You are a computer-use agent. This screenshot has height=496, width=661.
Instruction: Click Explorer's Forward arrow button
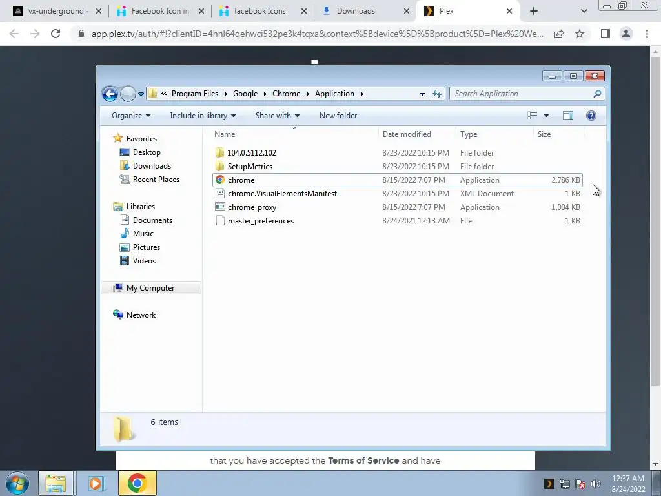point(128,94)
